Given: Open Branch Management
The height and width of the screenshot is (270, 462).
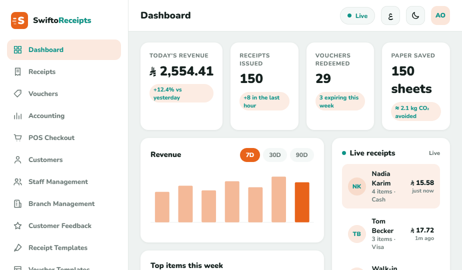Looking at the screenshot, I should click(x=64, y=203).
